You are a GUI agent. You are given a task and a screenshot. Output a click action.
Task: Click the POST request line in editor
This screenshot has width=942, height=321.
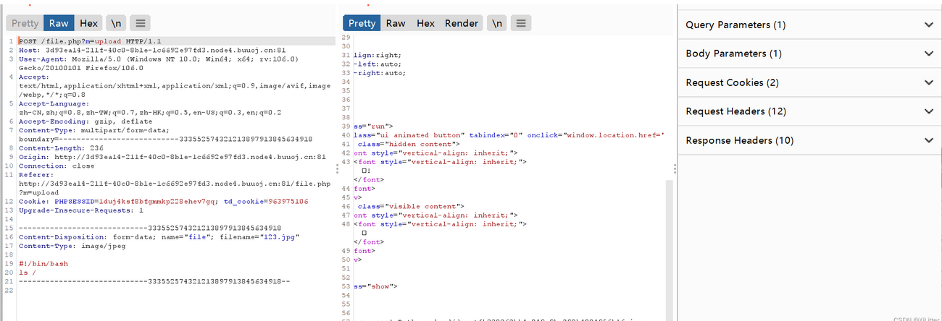[87, 41]
